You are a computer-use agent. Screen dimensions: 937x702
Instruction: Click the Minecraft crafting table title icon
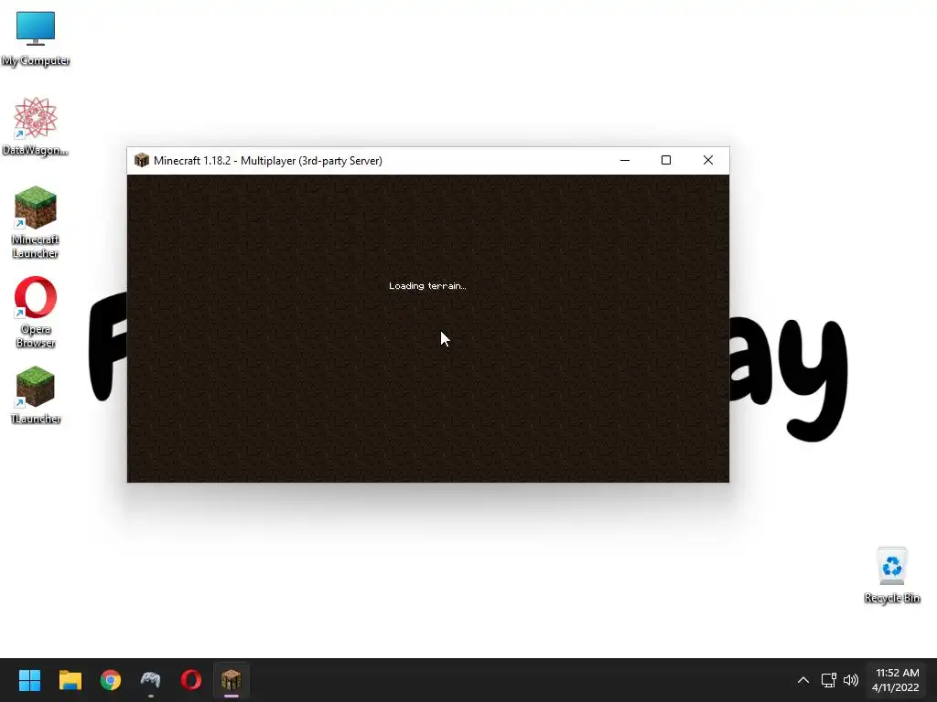click(x=141, y=160)
